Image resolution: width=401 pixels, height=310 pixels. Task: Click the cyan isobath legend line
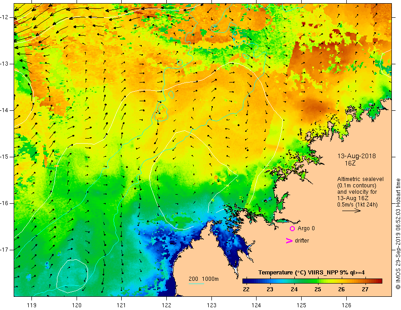click(x=196, y=284)
